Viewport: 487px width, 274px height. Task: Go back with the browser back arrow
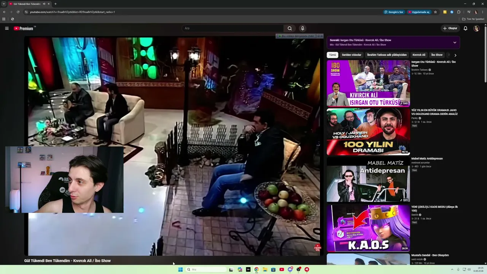pos(4,12)
